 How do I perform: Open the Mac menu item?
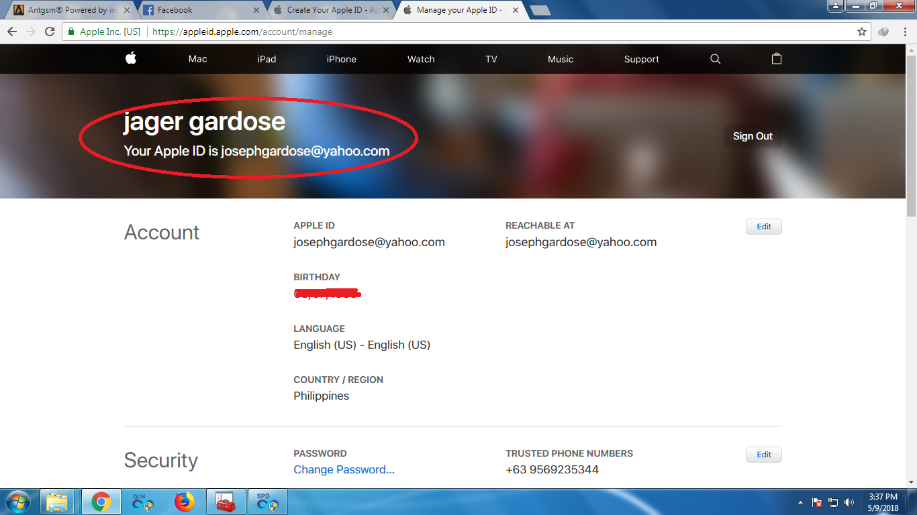click(197, 59)
